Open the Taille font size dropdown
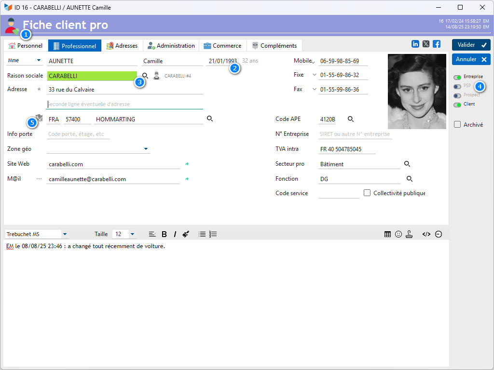Viewport: 494px width, 370px height. pyautogui.click(x=132, y=234)
